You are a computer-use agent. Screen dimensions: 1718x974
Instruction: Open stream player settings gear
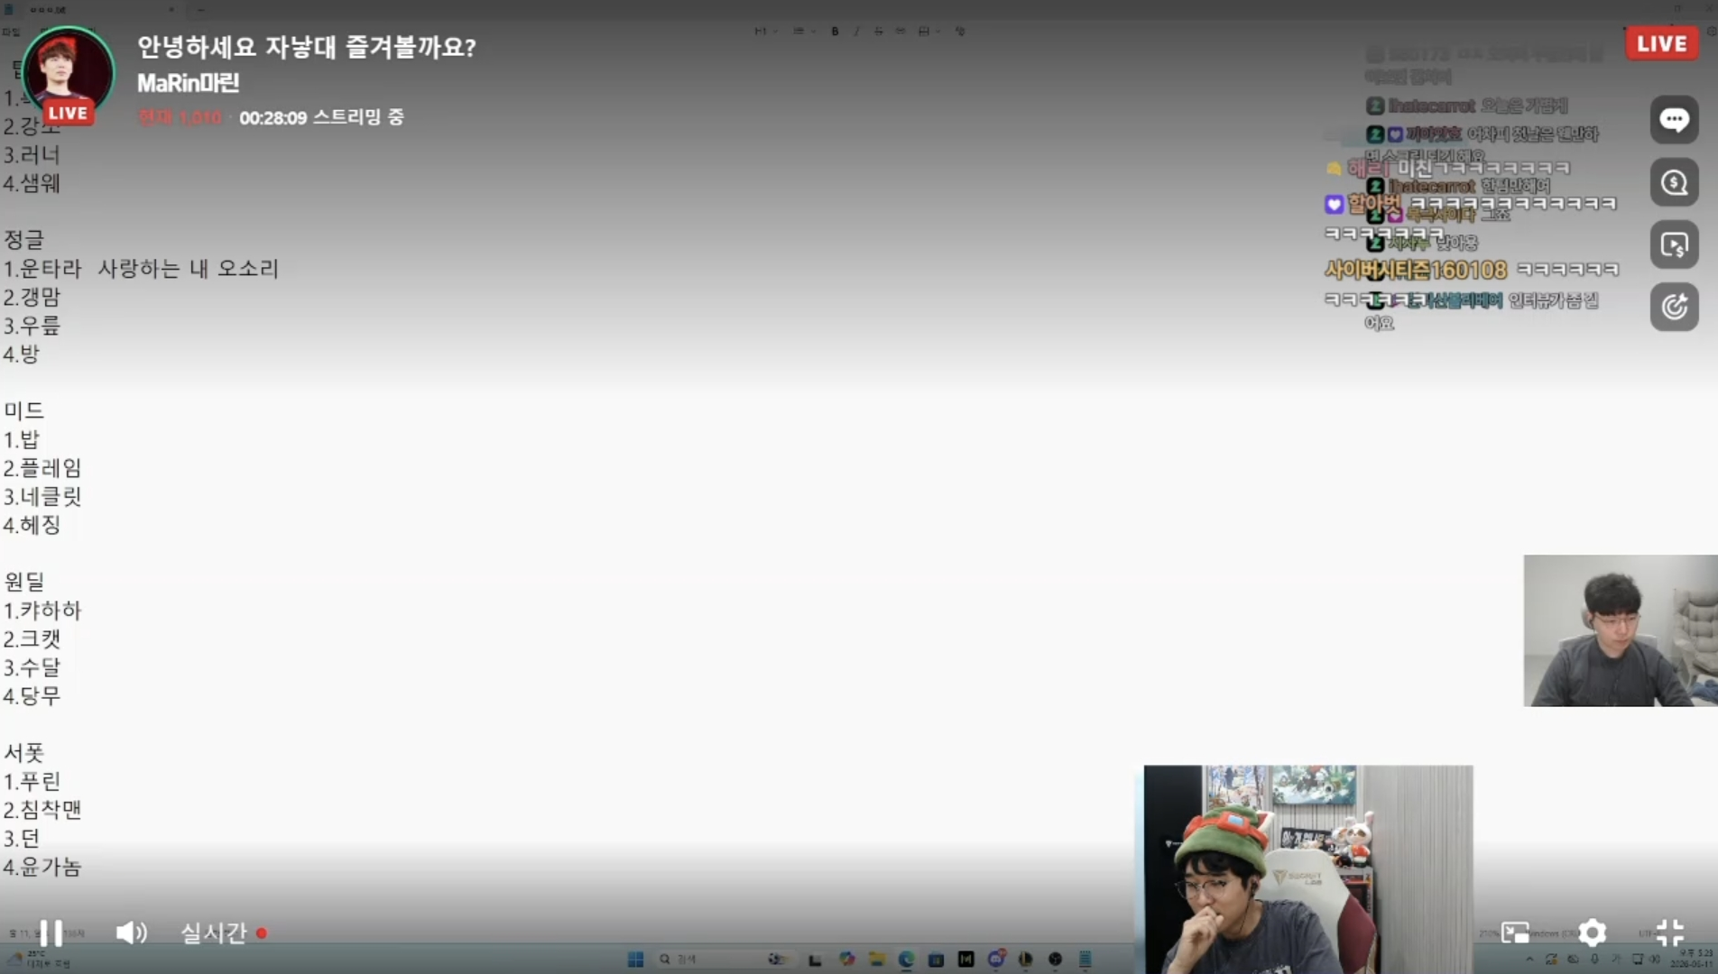pos(1593,933)
